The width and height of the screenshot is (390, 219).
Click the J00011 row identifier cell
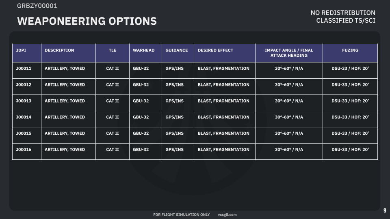(x=24, y=69)
